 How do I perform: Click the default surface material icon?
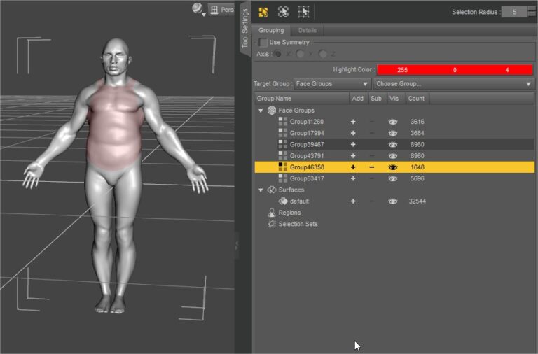[283, 201]
